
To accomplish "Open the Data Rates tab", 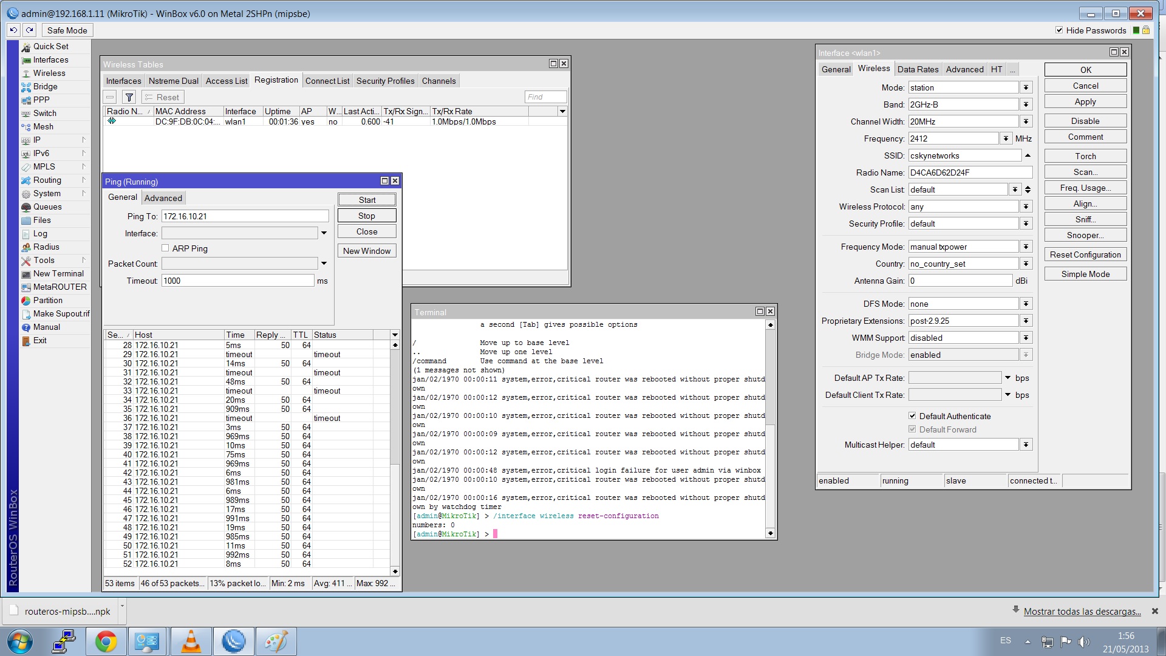I will click(x=918, y=69).
